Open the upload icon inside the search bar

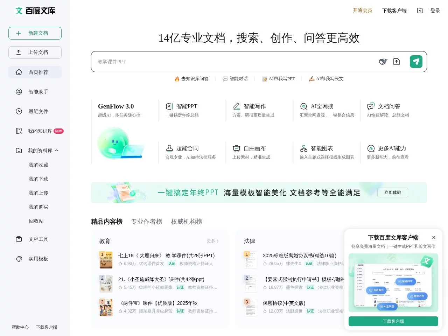(x=397, y=61)
